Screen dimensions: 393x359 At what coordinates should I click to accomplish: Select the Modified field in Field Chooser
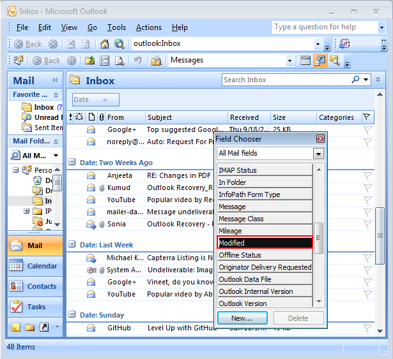tap(265, 242)
